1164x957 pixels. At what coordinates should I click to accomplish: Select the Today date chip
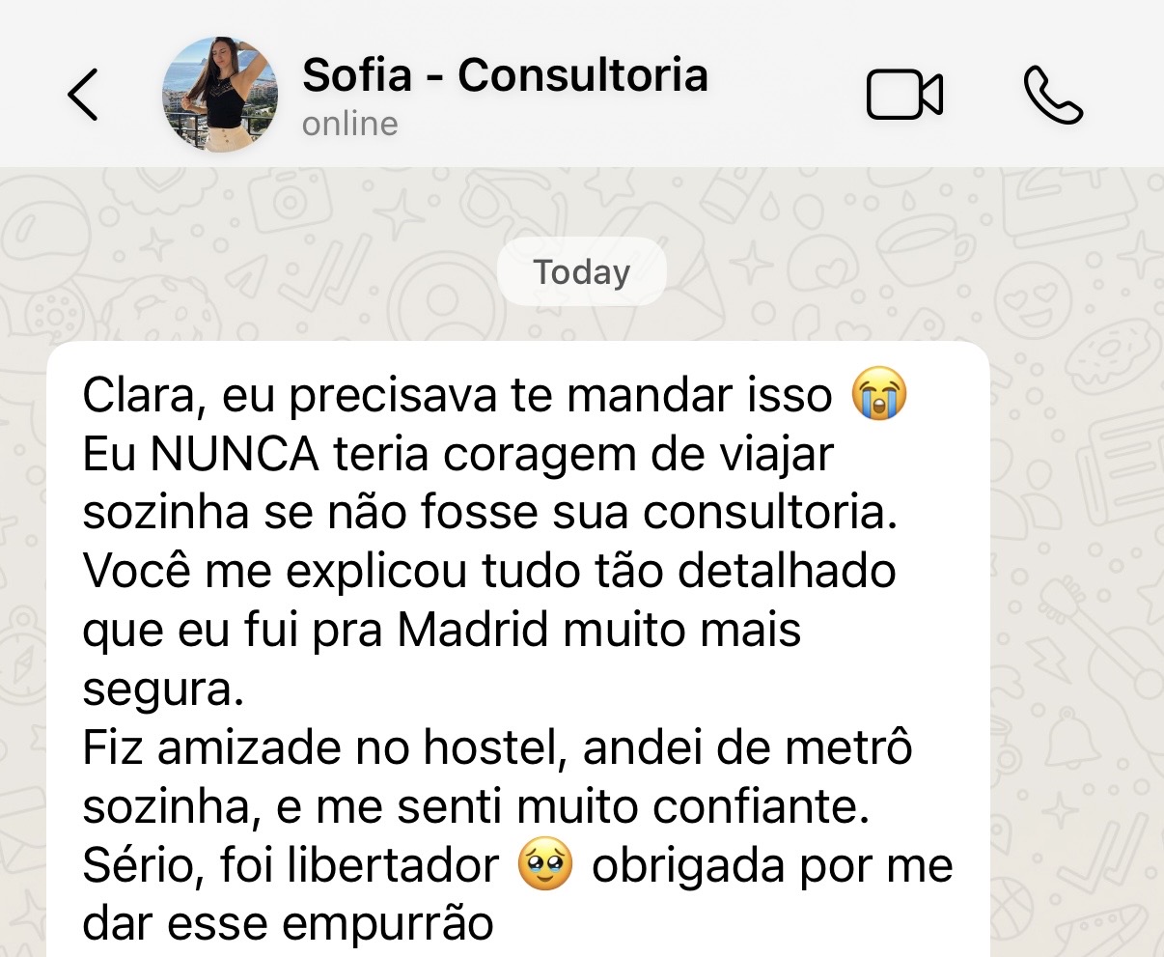click(x=582, y=272)
